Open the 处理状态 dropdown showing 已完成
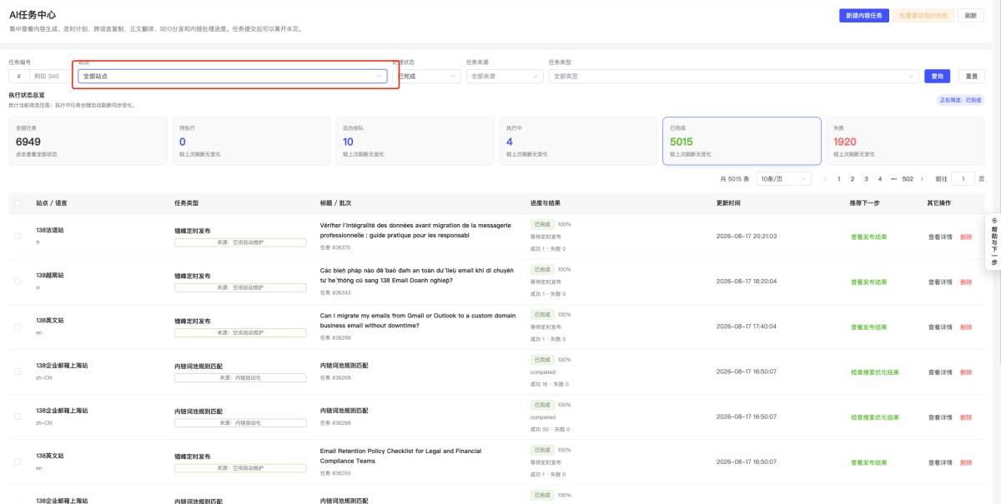1001x504 pixels. coord(427,76)
